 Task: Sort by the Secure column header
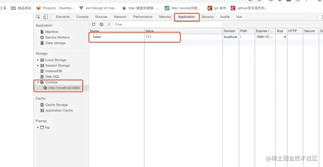310,31
